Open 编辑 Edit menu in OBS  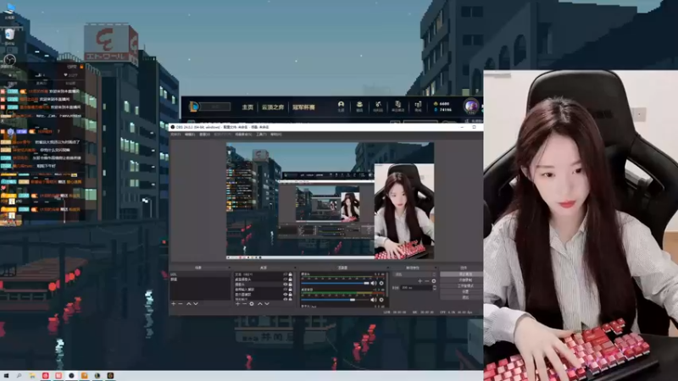coord(190,135)
